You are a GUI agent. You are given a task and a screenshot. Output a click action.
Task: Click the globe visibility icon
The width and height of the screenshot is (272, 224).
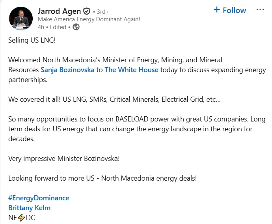click(76, 27)
